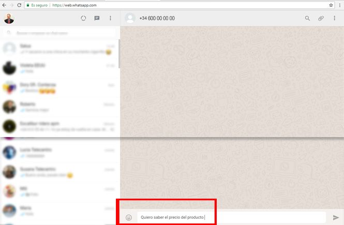Click the message box reading 'Quiero saber el precio'
The image size is (344, 225).
(x=231, y=217)
